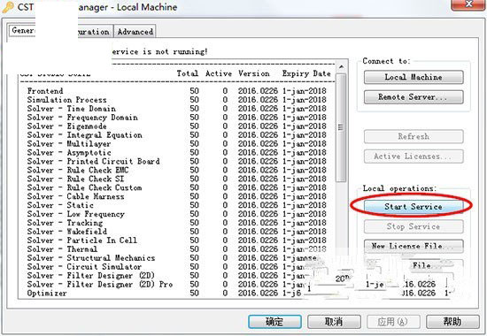Screen dimensions: 487x336
Task: Select Solver - Asymptotic row
Action: click(x=176, y=152)
